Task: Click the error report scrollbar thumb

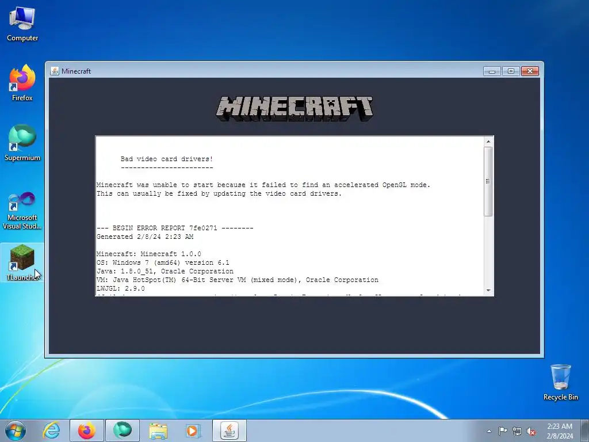Action: pos(488,181)
